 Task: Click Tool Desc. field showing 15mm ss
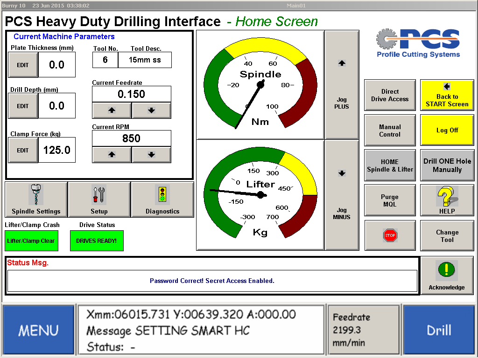145,60
